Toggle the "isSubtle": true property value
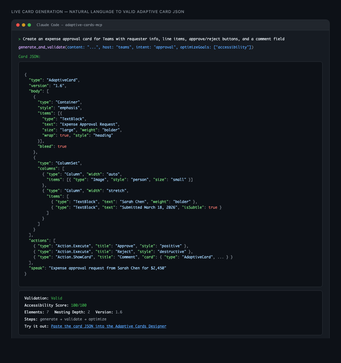This screenshot has width=341, height=363. tap(213, 207)
